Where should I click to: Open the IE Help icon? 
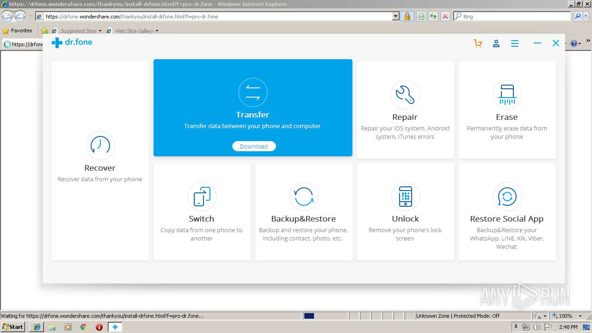(574, 43)
